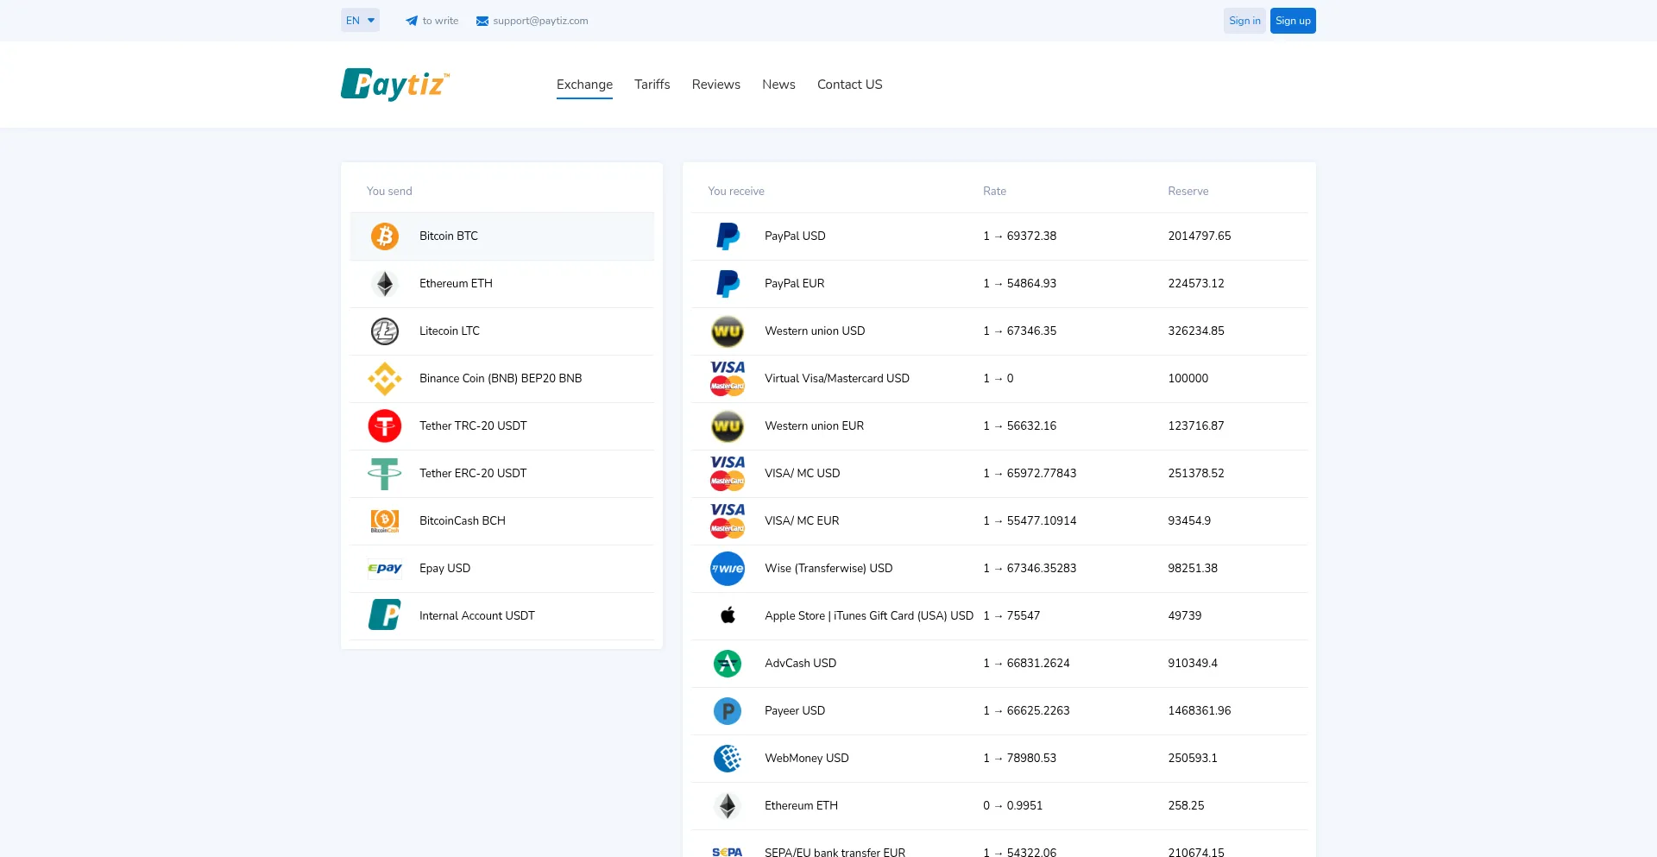The image size is (1657, 857).
Task: Choose 'AdvCash USD' to receive
Action: tap(999, 664)
